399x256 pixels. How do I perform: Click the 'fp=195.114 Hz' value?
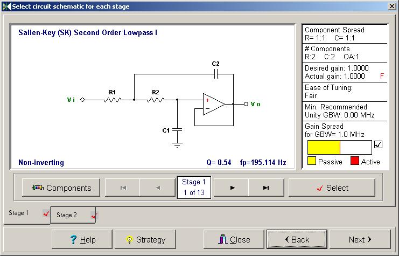(x=263, y=163)
